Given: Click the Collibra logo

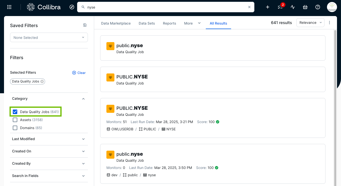Looking at the screenshot, I should 44,7.
